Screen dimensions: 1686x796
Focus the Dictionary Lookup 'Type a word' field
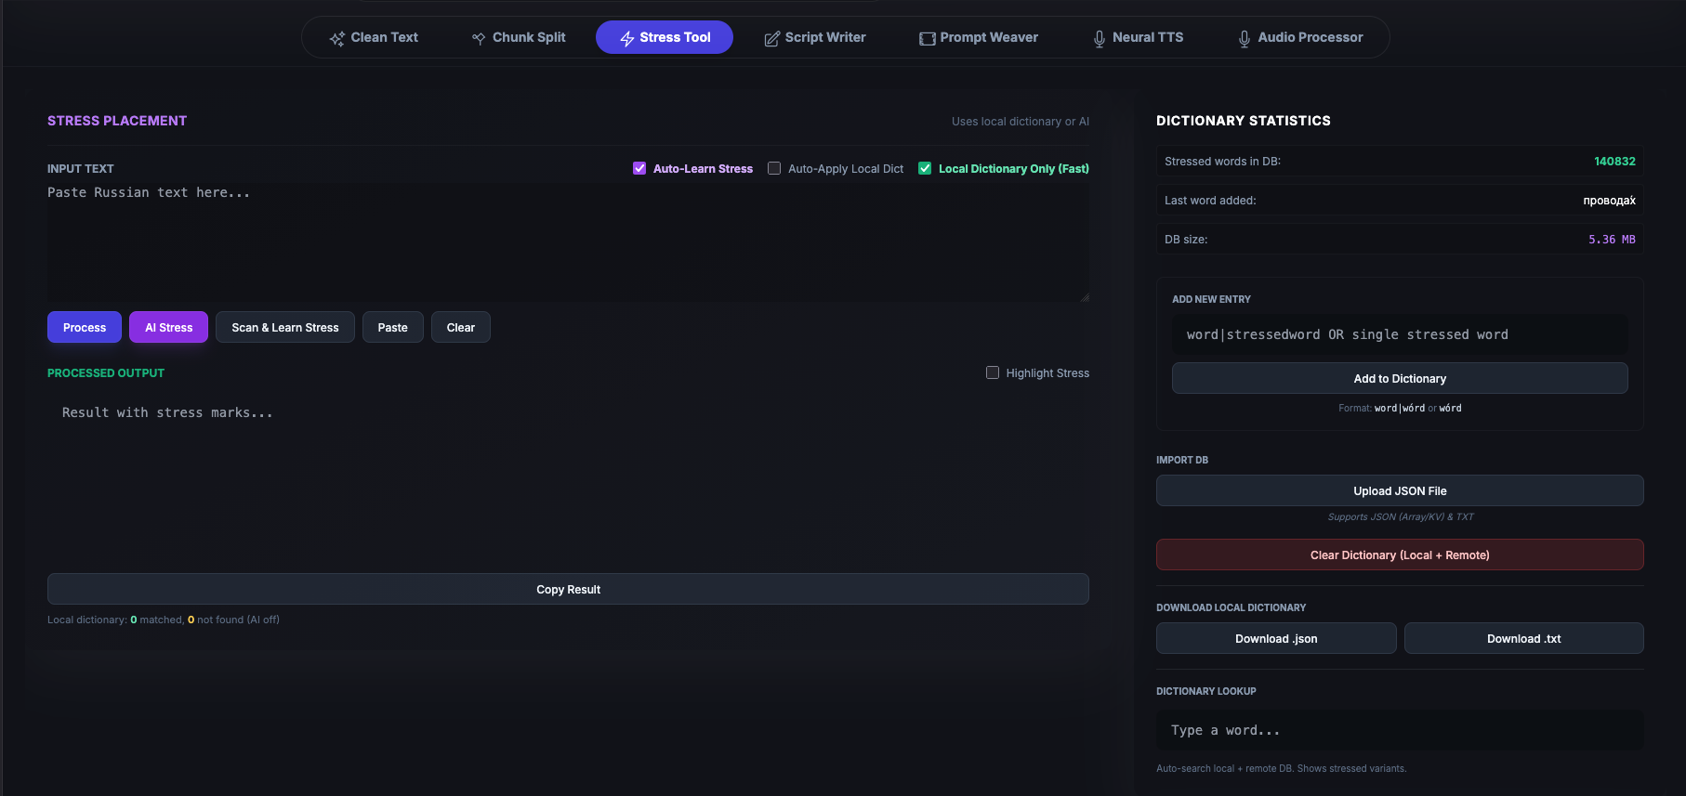coord(1400,730)
